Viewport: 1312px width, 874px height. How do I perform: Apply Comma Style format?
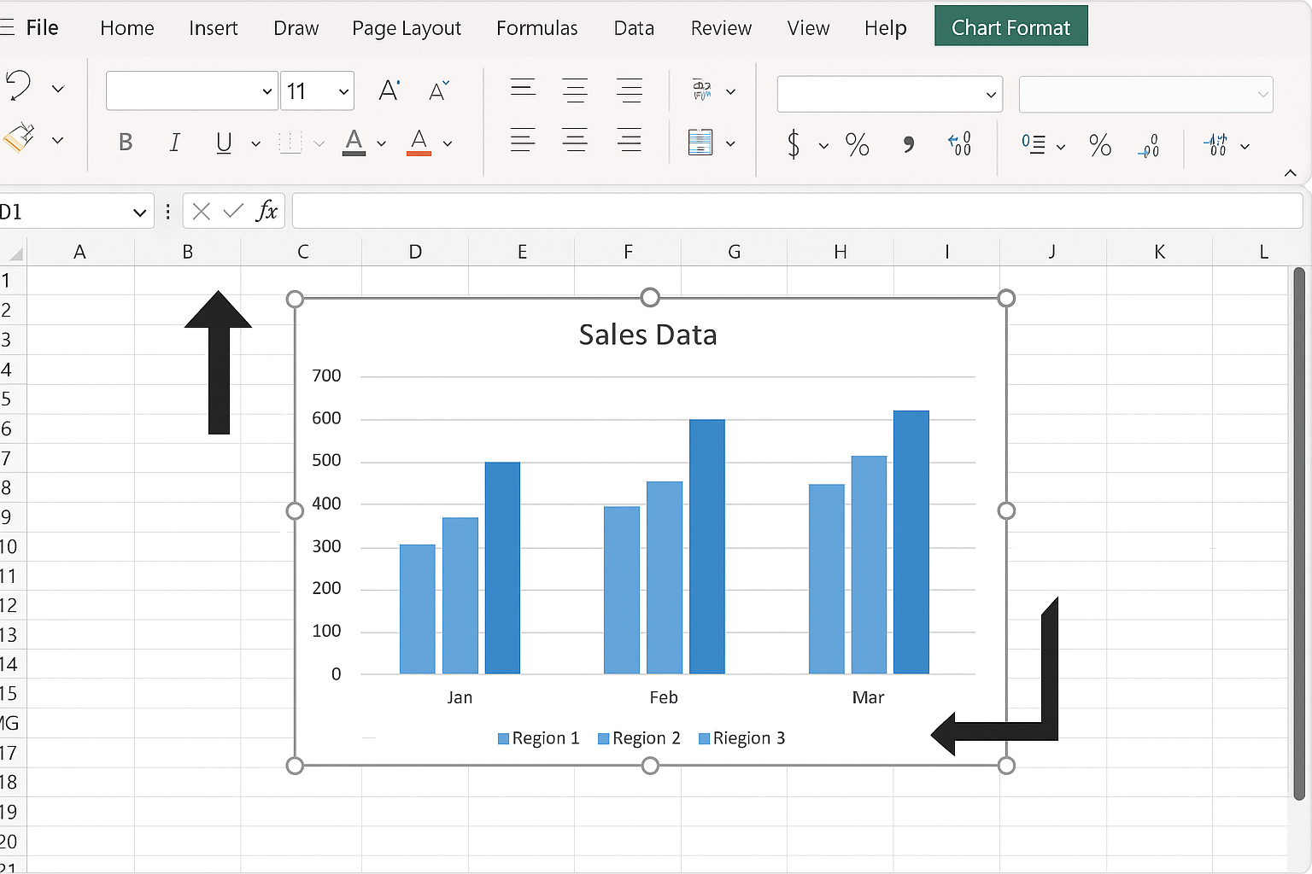(x=909, y=144)
